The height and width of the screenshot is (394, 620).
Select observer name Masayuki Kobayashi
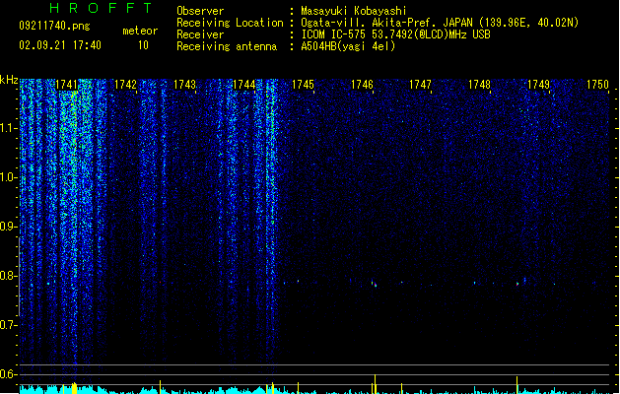[354, 11]
